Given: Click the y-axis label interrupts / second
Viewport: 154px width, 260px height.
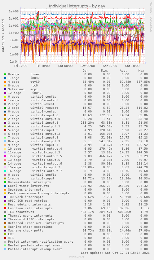Looking at the screenshot, I should (x=3, y=36).
